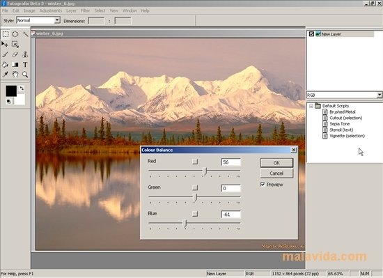Collapse the Default Scripts tree node
The width and height of the screenshot is (383, 278).
[311, 106]
